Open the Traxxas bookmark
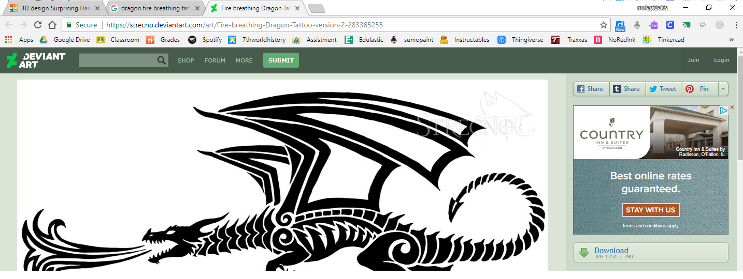Screen dimensions: 743x279 pyautogui.click(x=569, y=40)
